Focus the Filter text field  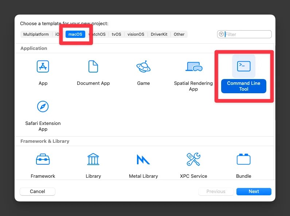click(x=244, y=34)
